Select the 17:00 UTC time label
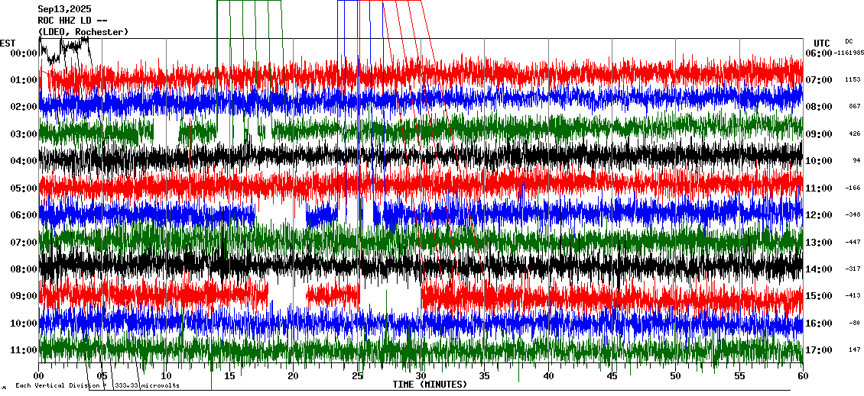The image size is (864, 396). (819, 350)
